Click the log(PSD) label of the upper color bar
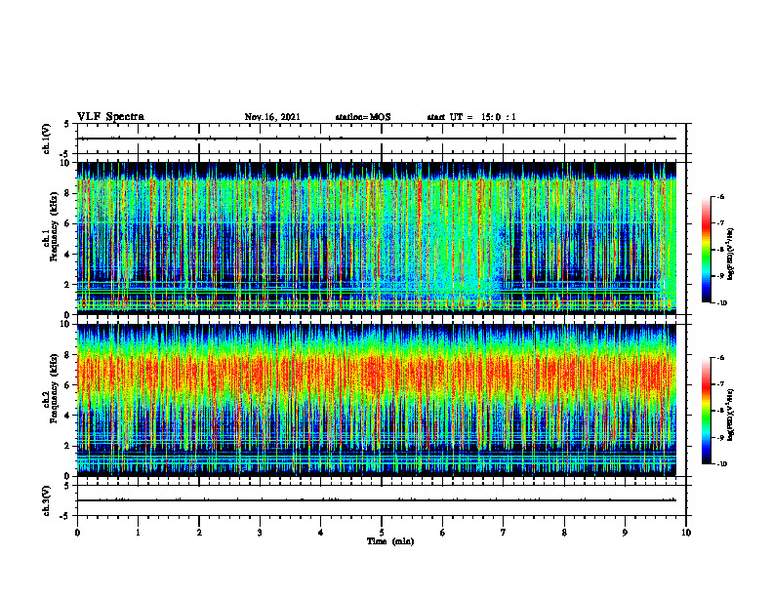Viewport: 773px width, 597px height. tap(731, 254)
